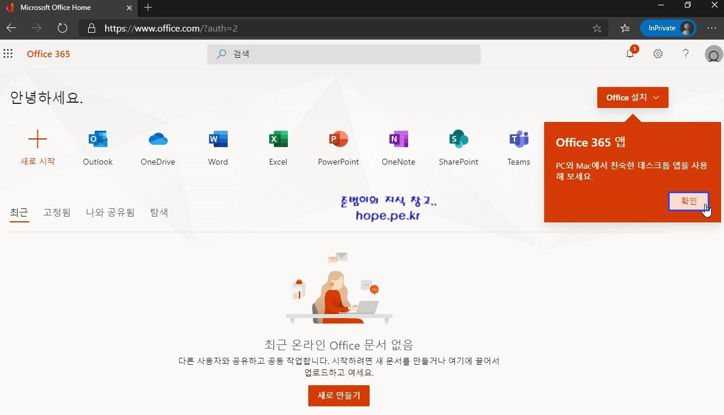Viewport: 724px width, 415px height.
Task: Open account profile avatar
Action: coord(713,54)
